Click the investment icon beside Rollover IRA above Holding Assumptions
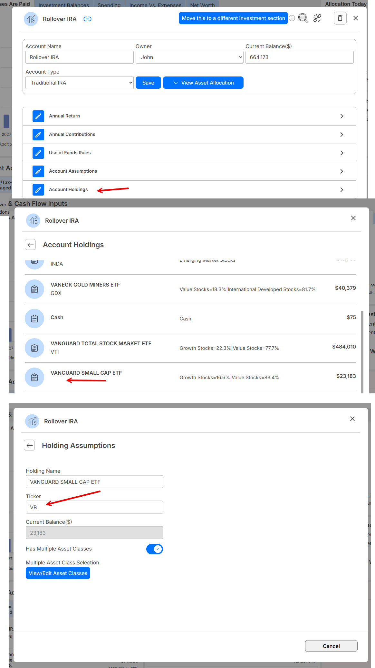375x668 pixels. (x=32, y=421)
